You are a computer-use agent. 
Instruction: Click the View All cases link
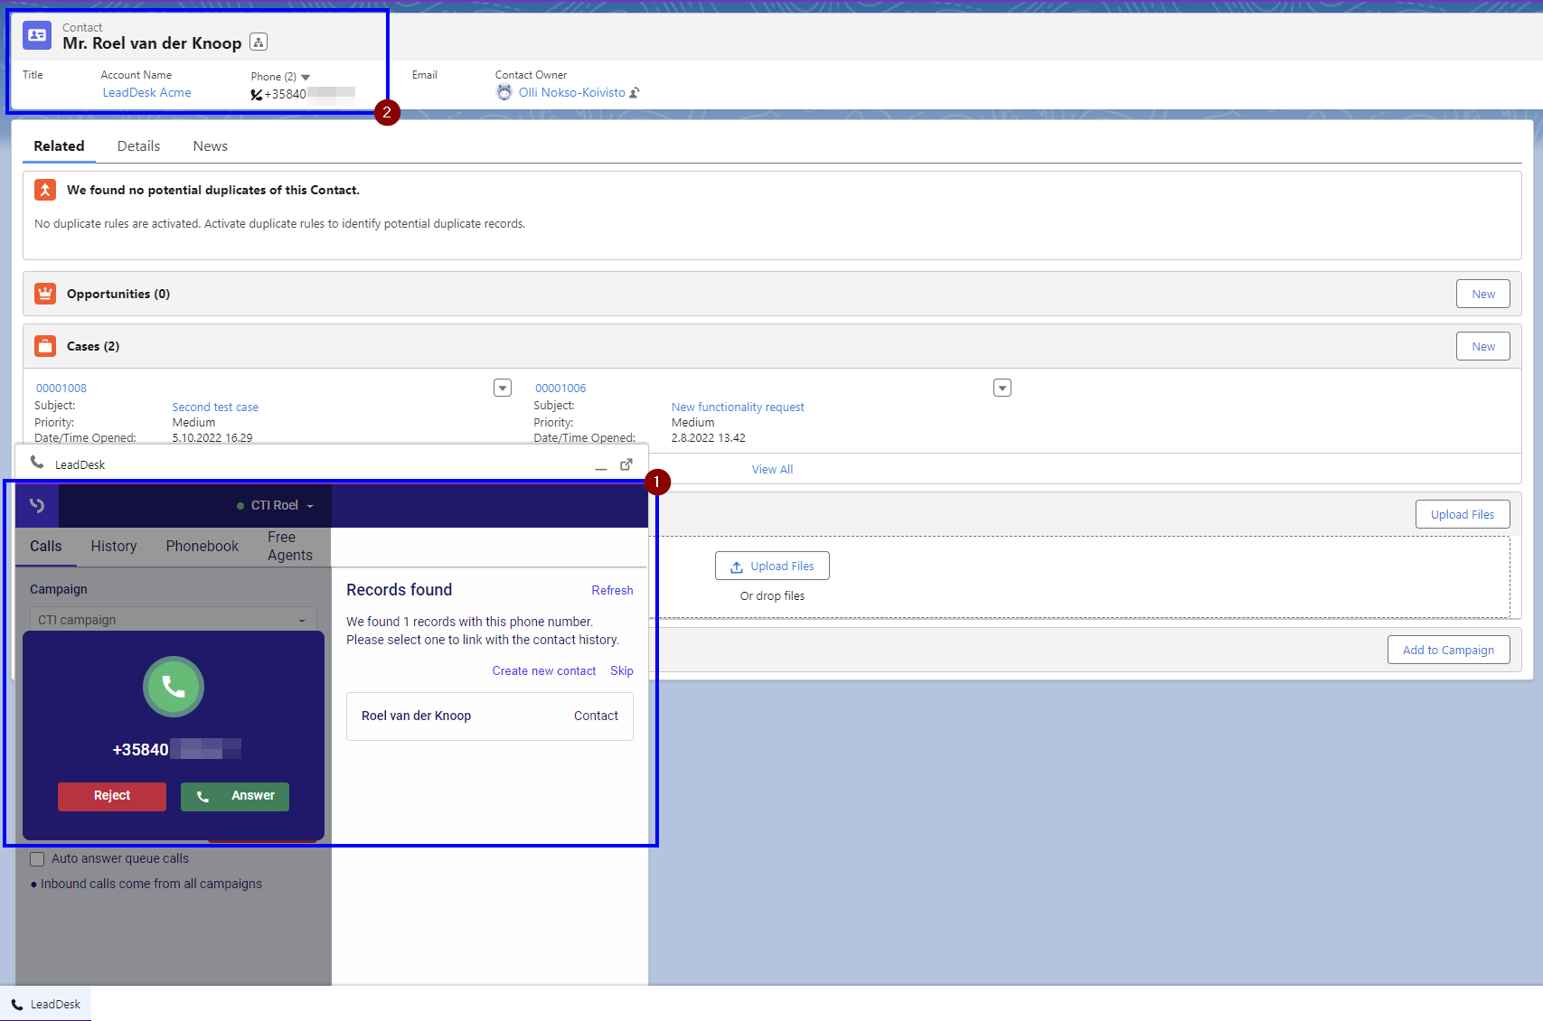pos(772,470)
